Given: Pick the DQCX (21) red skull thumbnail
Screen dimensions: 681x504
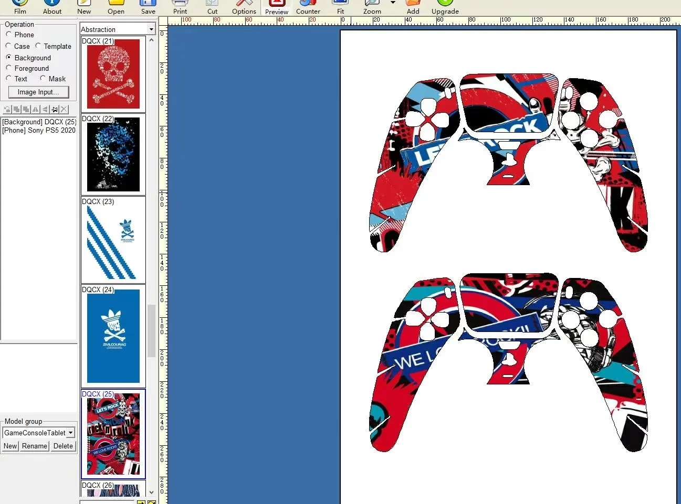Looking at the screenshot, I should (x=113, y=74).
